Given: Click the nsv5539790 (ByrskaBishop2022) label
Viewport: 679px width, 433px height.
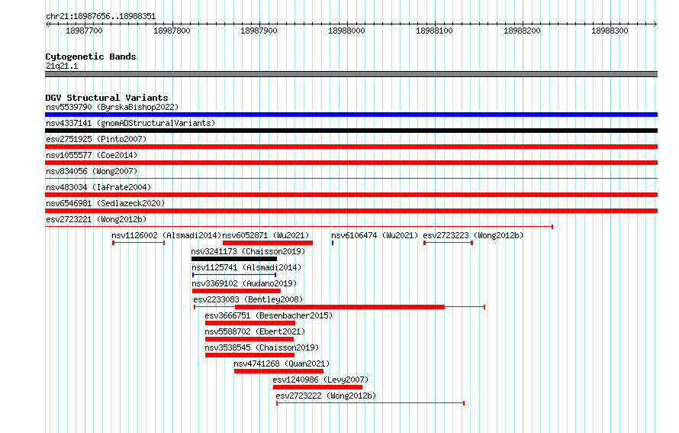Looking at the screenshot, I should pos(112,107).
